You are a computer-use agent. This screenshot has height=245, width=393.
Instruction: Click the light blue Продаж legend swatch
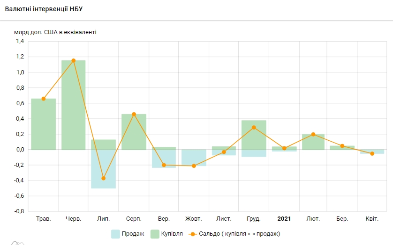click(x=116, y=234)
